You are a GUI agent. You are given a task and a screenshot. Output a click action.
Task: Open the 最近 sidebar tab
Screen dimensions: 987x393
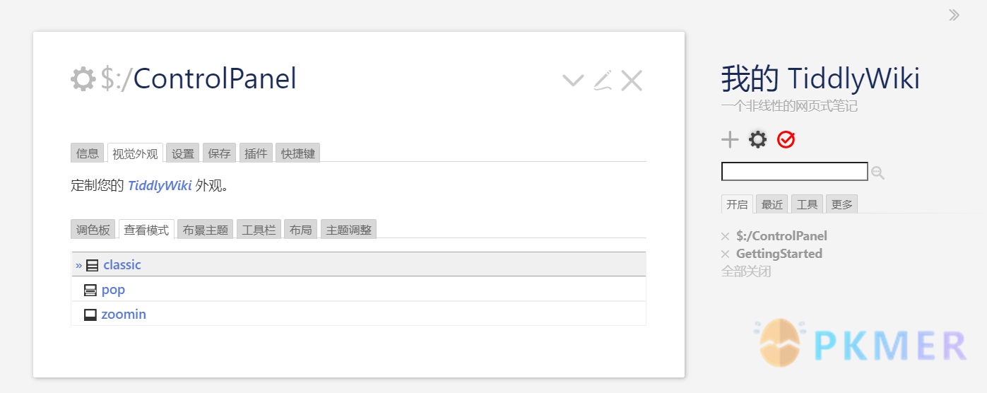(x=772, y=204)
